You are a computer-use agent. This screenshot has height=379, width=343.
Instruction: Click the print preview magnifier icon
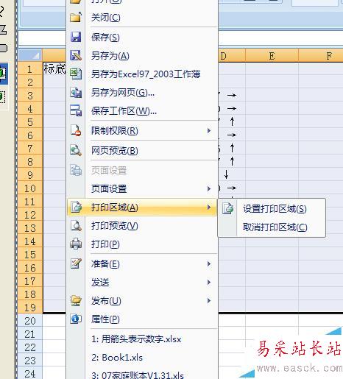pos(76,226)
